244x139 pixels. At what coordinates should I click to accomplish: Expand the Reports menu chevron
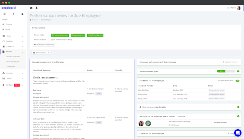coord(22,78)
